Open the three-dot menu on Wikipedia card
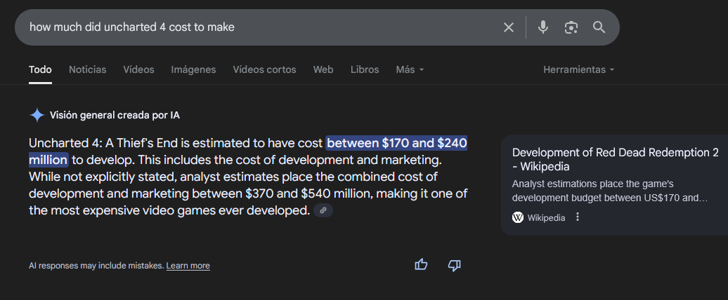 (x=578, y=217)
